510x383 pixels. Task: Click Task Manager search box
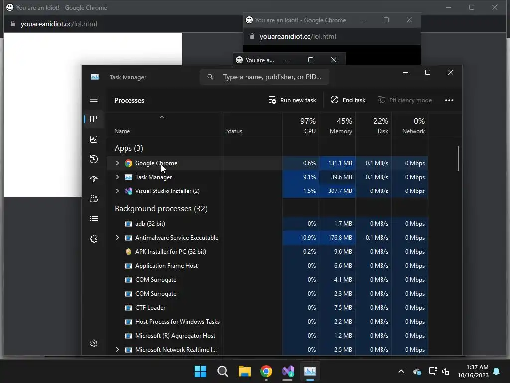click(264, 77)
